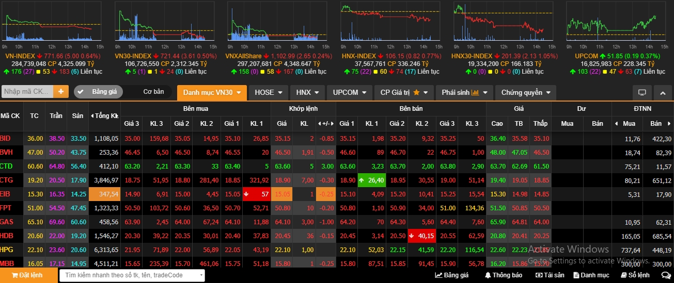
Task: Click the Mã CK column header
Action: pyautogui.click(x=11, y=116)
